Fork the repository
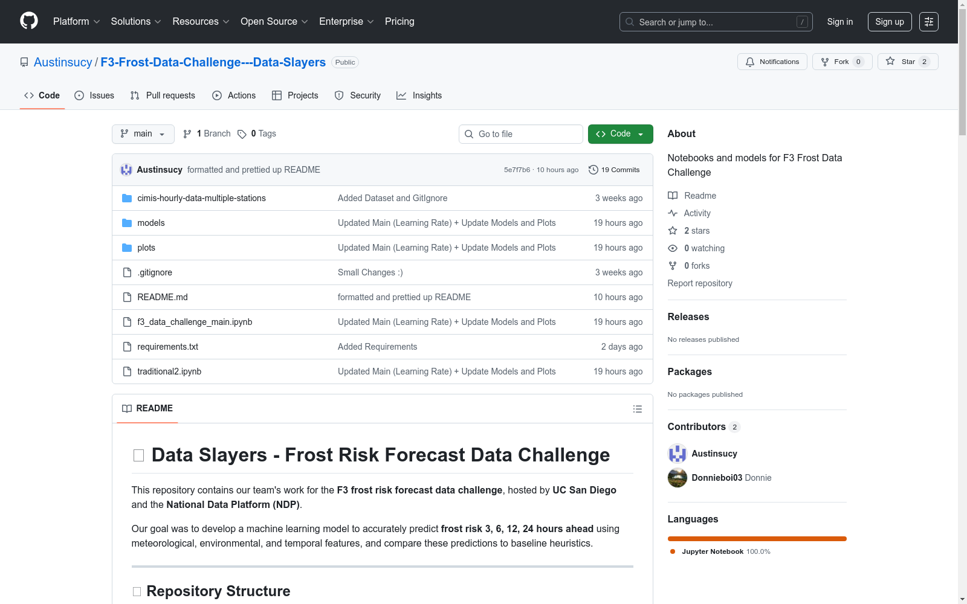Image resolution: width=967 pixels, height=604 pixels. click(x=842, y=62)
